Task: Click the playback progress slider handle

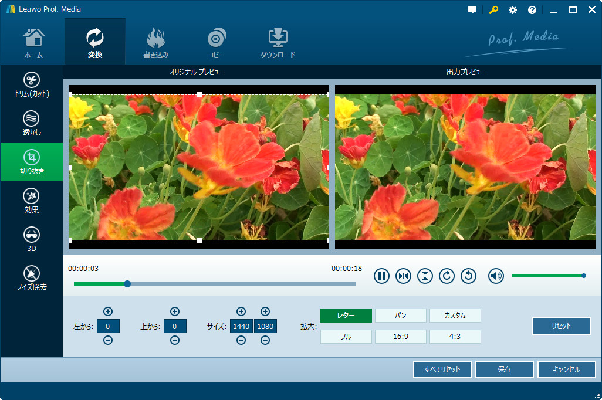Action: (x=127, y=284)
